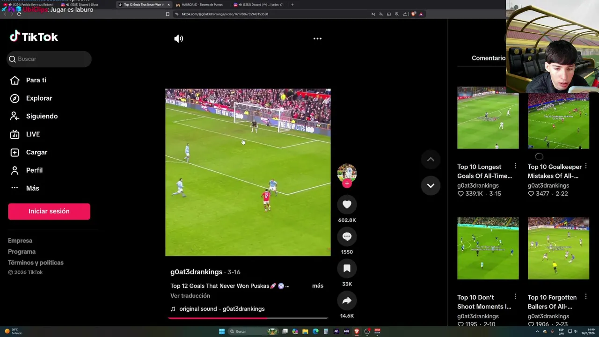Switch to the Patricio Rey y sus Redondos tab
Screen dimensions: 599x337
[29, 5]
